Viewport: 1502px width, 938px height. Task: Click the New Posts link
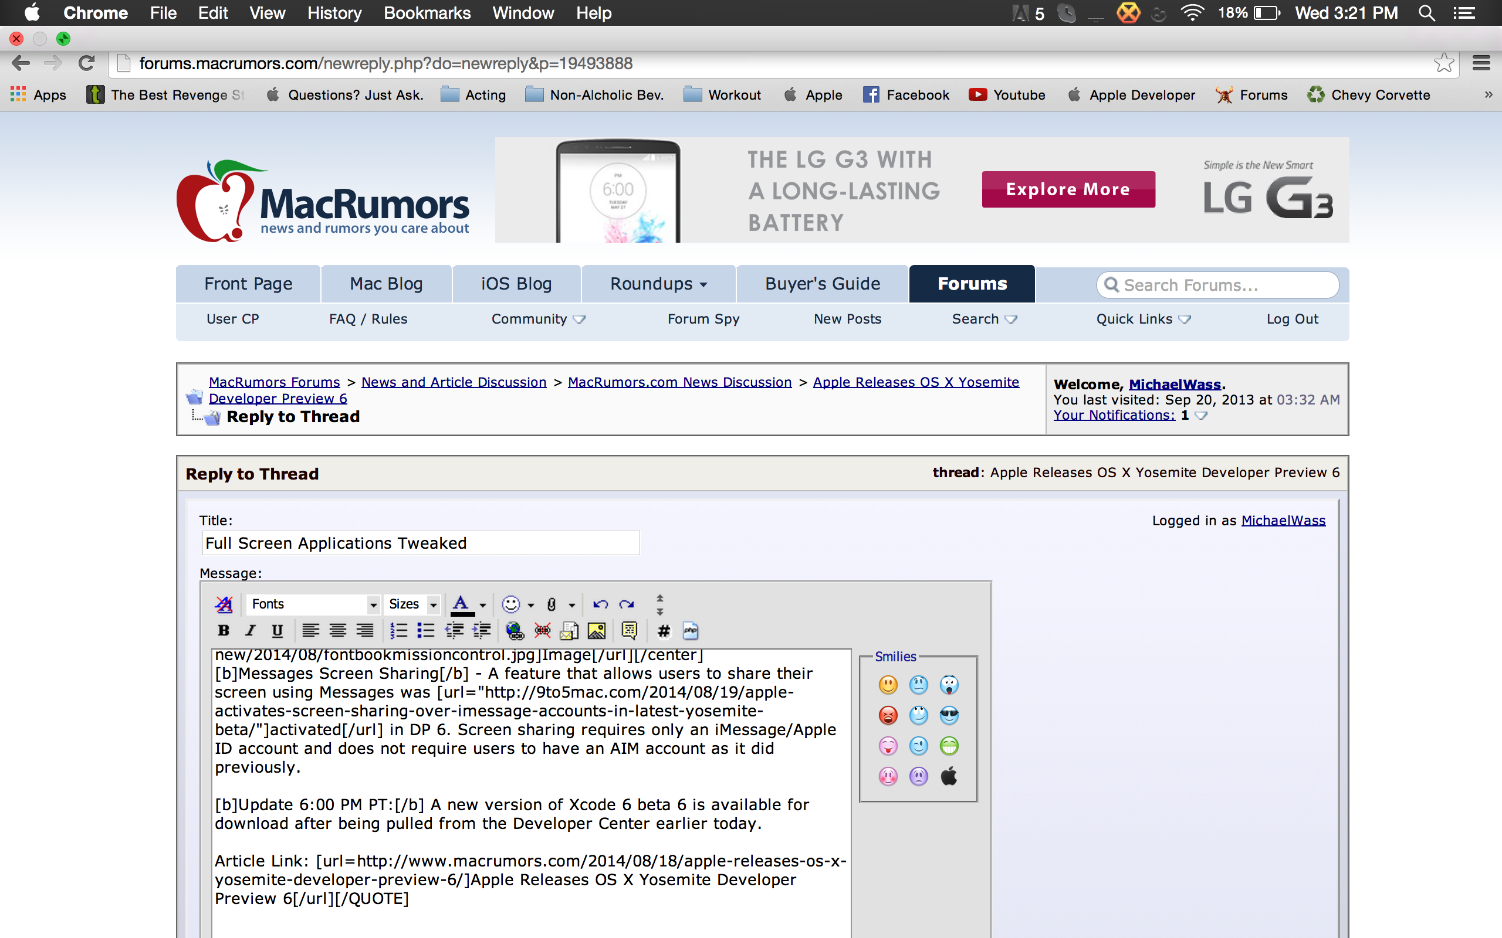pos(847,319)
